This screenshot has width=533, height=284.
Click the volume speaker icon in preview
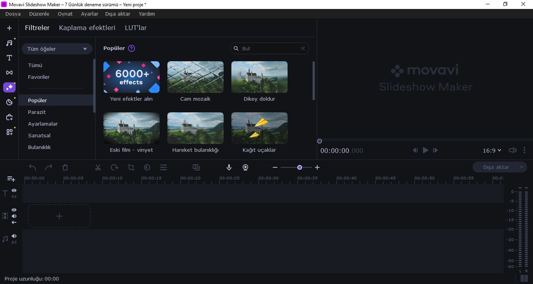(513, 150)
